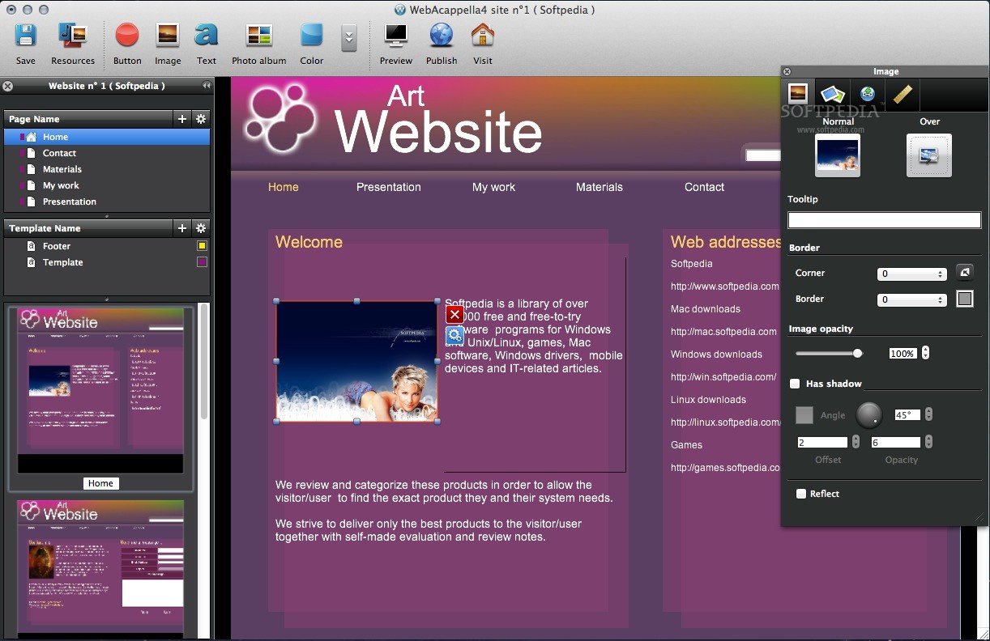The width and height of the screenshot is (990, 641).
Task: Click the Tooltip input field
Action: pos(885,220)
